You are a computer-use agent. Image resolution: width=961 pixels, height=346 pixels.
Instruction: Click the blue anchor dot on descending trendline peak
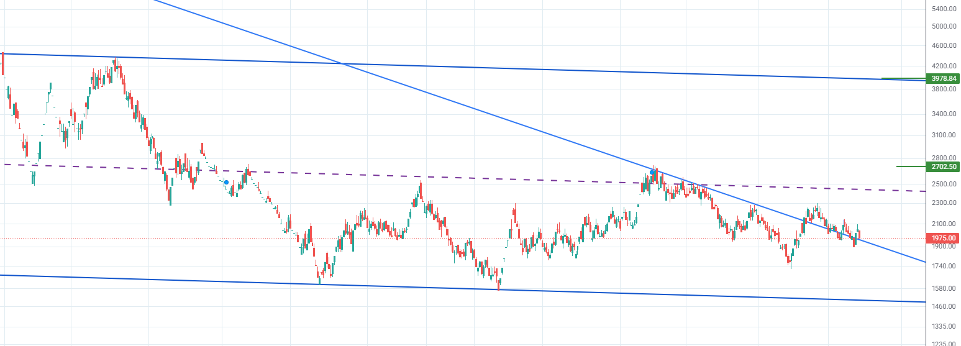tap(652, 172)
